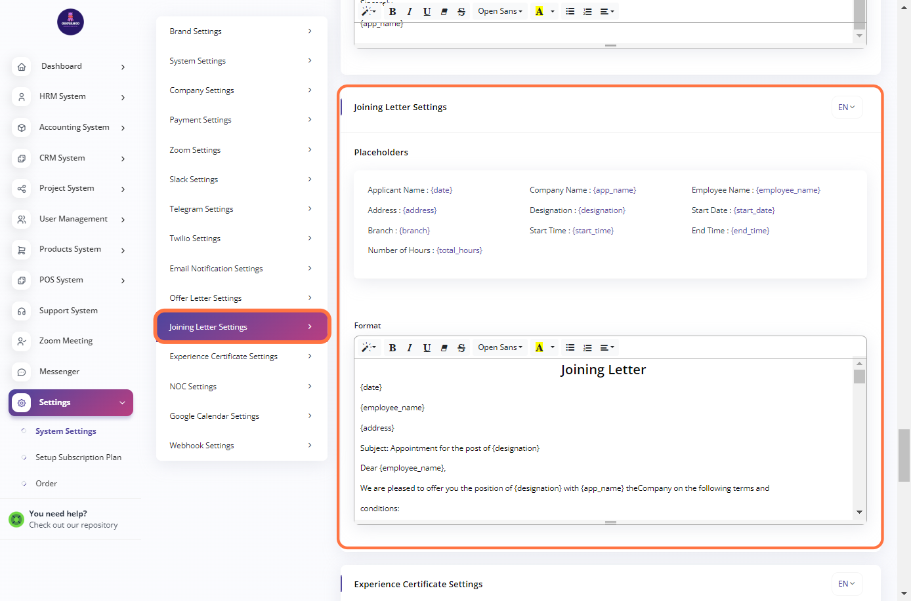Insert unordered list in Joining Letter editor

click(x=570, y=348)
